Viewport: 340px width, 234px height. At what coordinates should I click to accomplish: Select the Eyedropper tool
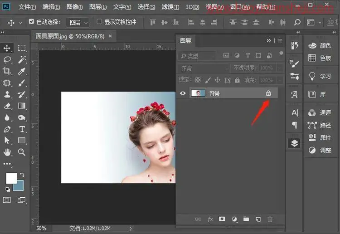[22, 71]
